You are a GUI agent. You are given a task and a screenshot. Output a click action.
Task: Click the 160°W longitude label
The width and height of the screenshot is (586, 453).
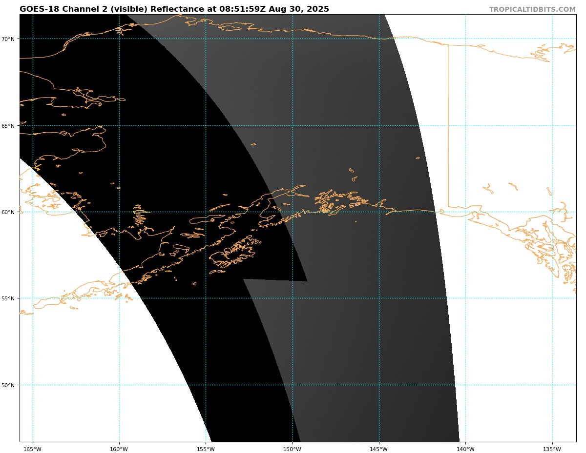[x=119, y=450]
